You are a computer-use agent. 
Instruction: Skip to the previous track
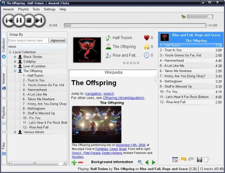coord(9,21)
